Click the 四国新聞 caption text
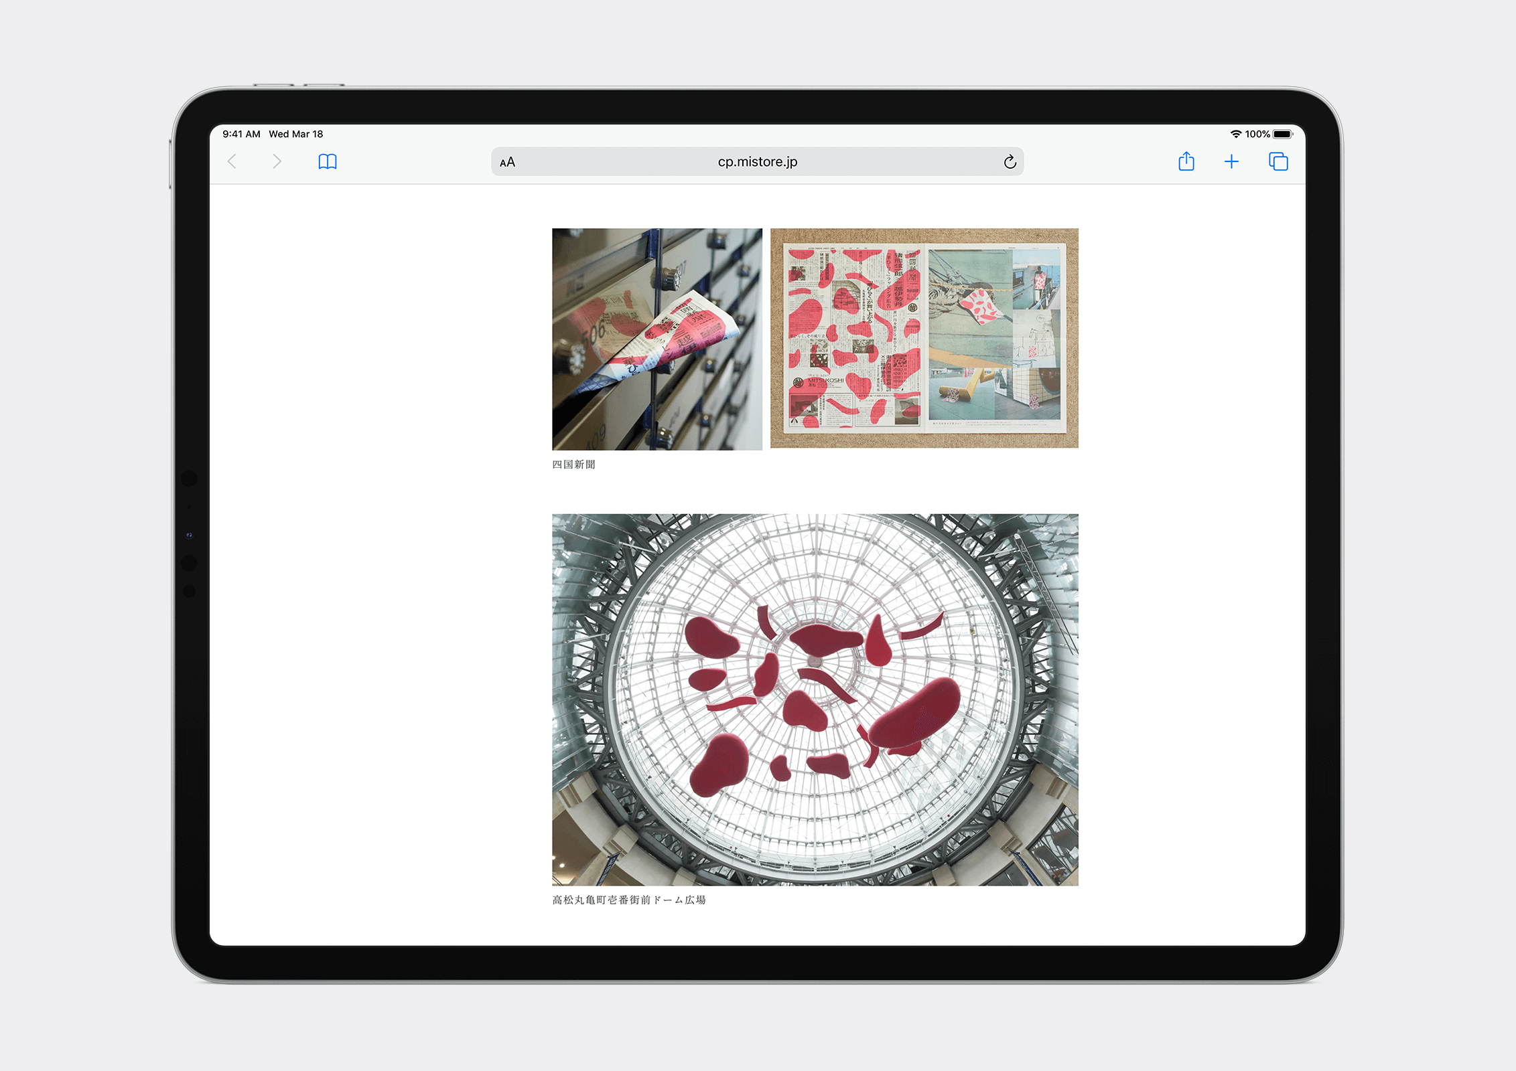Image resolution: width=1516 pixels, height=1071 pixels. coord(573,465)
